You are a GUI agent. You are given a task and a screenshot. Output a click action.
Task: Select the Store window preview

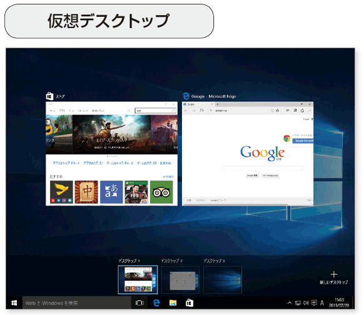tap(112, 154)
